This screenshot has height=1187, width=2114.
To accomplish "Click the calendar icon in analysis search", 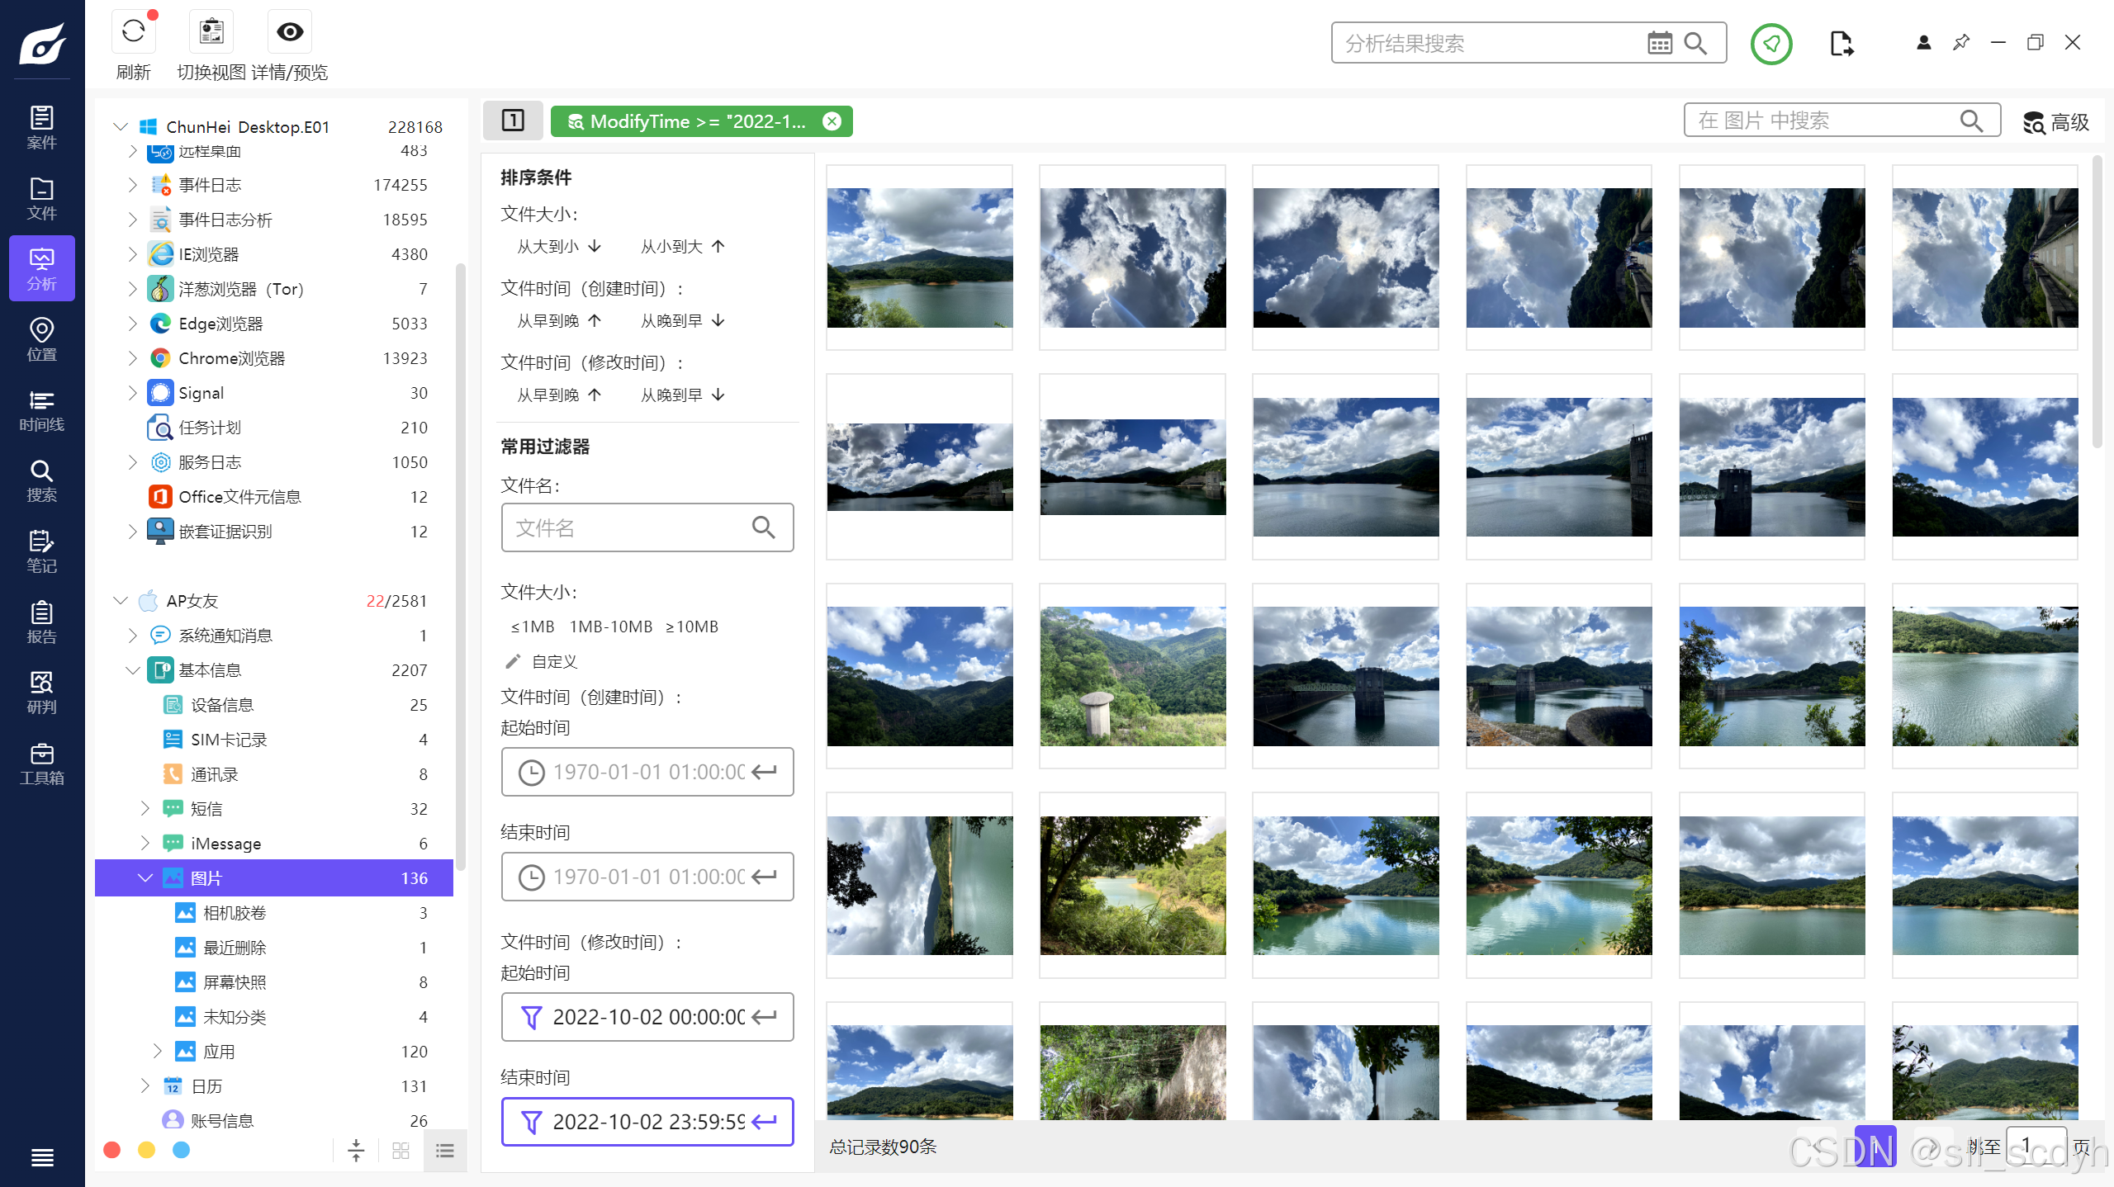I will point(1659,43).
